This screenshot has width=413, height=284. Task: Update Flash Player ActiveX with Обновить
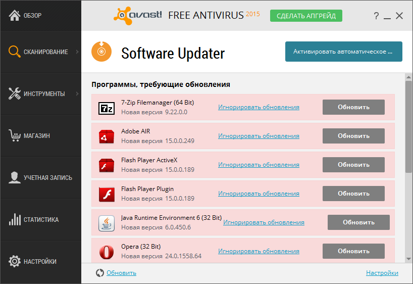[x=353, y=165]
